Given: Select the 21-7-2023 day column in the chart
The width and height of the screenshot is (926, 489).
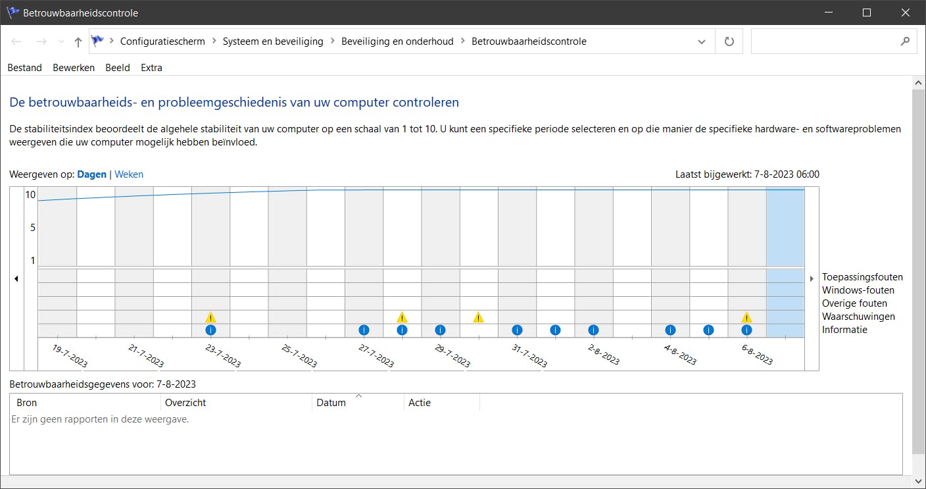Looking at the screenshot, I should [134, 262].
